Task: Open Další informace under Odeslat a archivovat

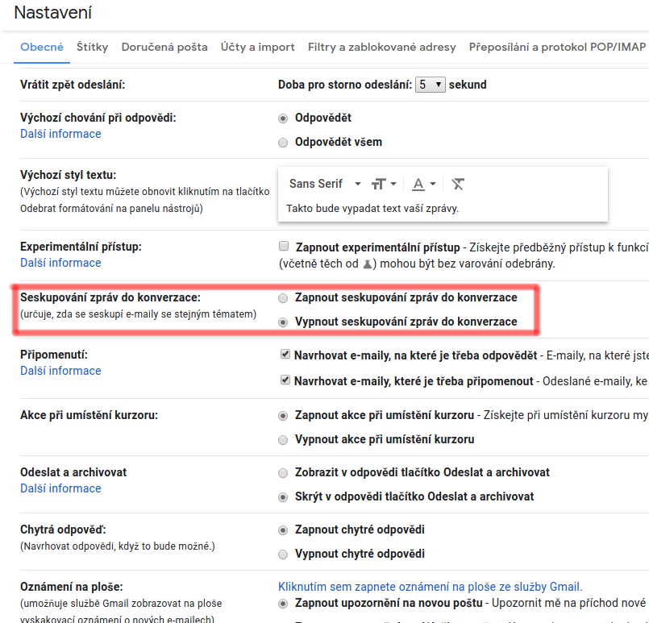Action: coord(60,488)
